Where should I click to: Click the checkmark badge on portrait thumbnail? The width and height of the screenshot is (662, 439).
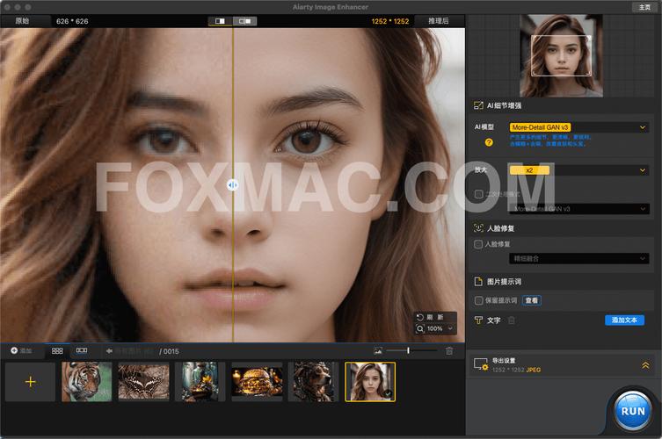pos(388,394)
